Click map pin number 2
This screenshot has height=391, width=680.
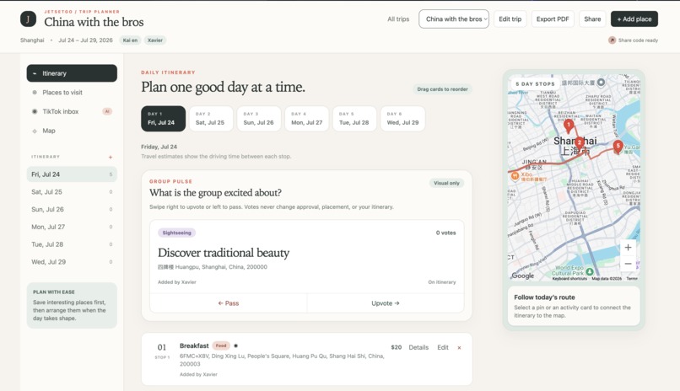click(x=580, y=143)
